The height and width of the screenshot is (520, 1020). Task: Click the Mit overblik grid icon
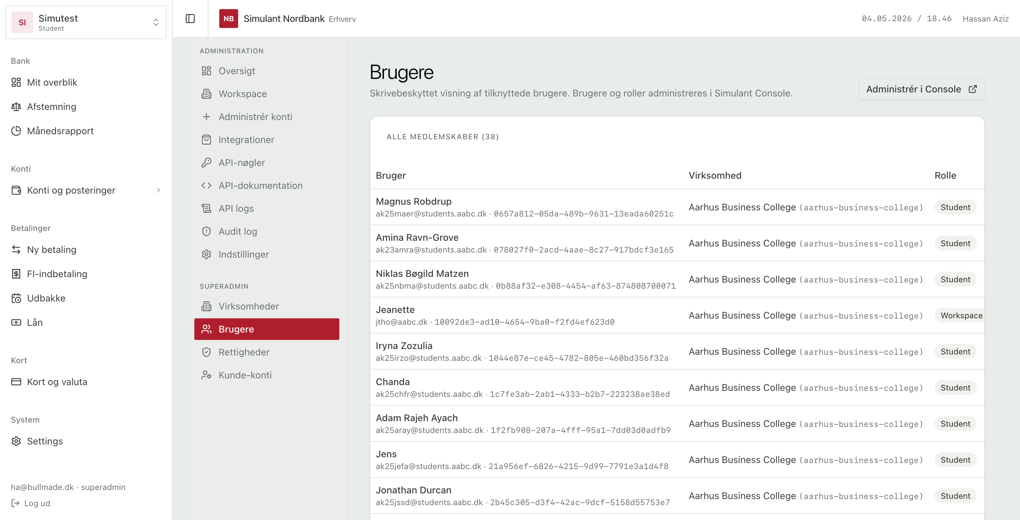(16, 82)
